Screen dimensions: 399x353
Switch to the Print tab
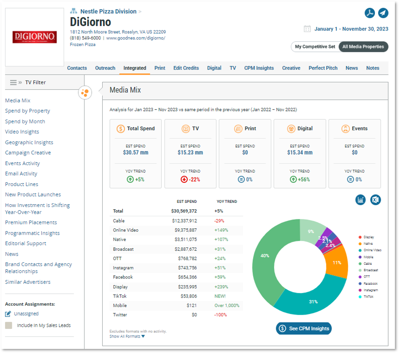coord(160,68)
